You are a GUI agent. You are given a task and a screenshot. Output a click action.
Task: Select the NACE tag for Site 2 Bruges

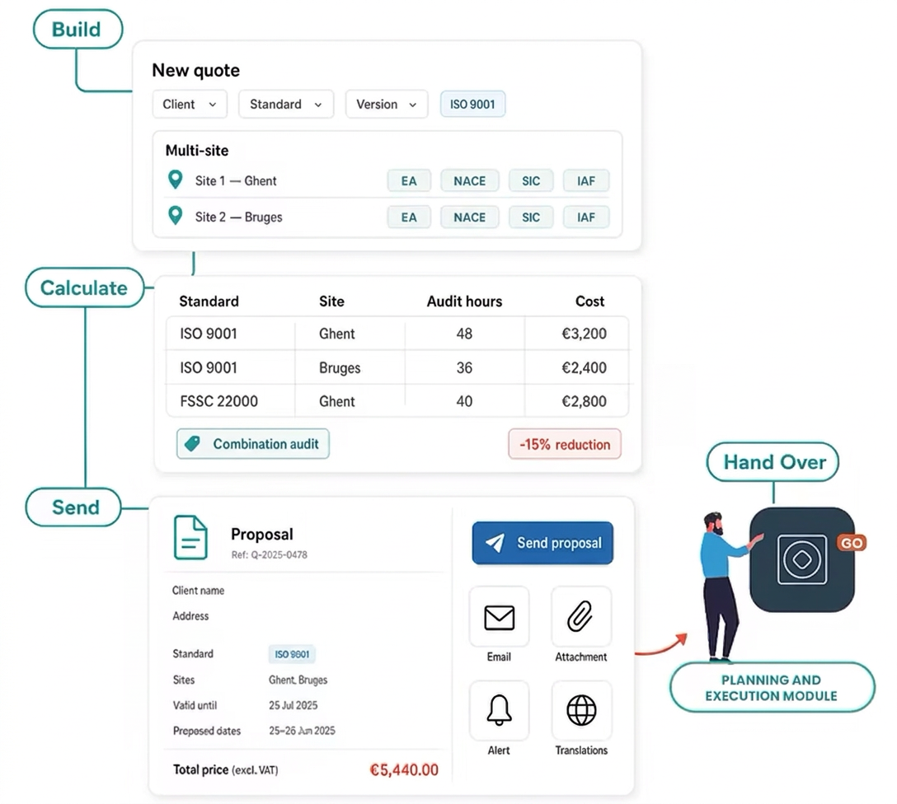(470, 217)
